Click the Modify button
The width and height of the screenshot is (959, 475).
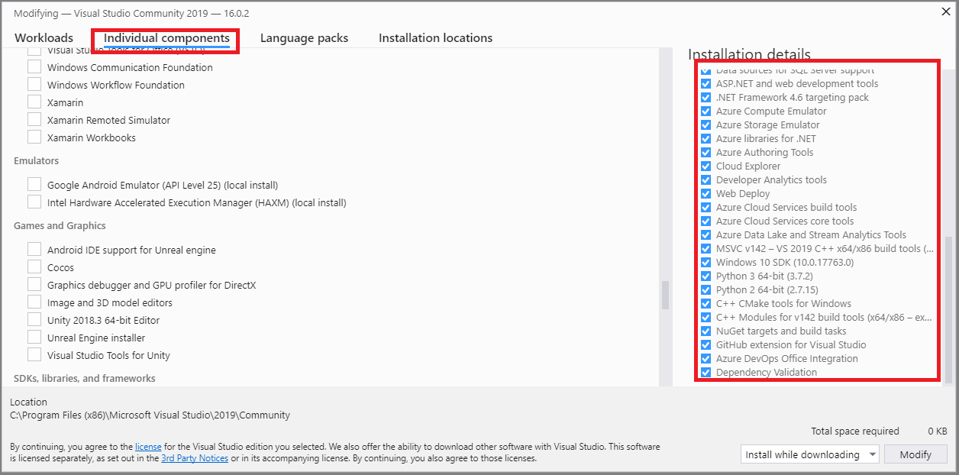[x=915, y=454]
